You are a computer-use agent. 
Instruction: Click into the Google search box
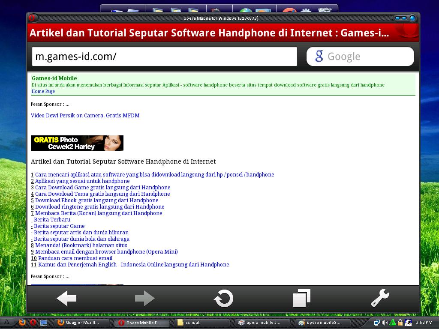point(360,57)
